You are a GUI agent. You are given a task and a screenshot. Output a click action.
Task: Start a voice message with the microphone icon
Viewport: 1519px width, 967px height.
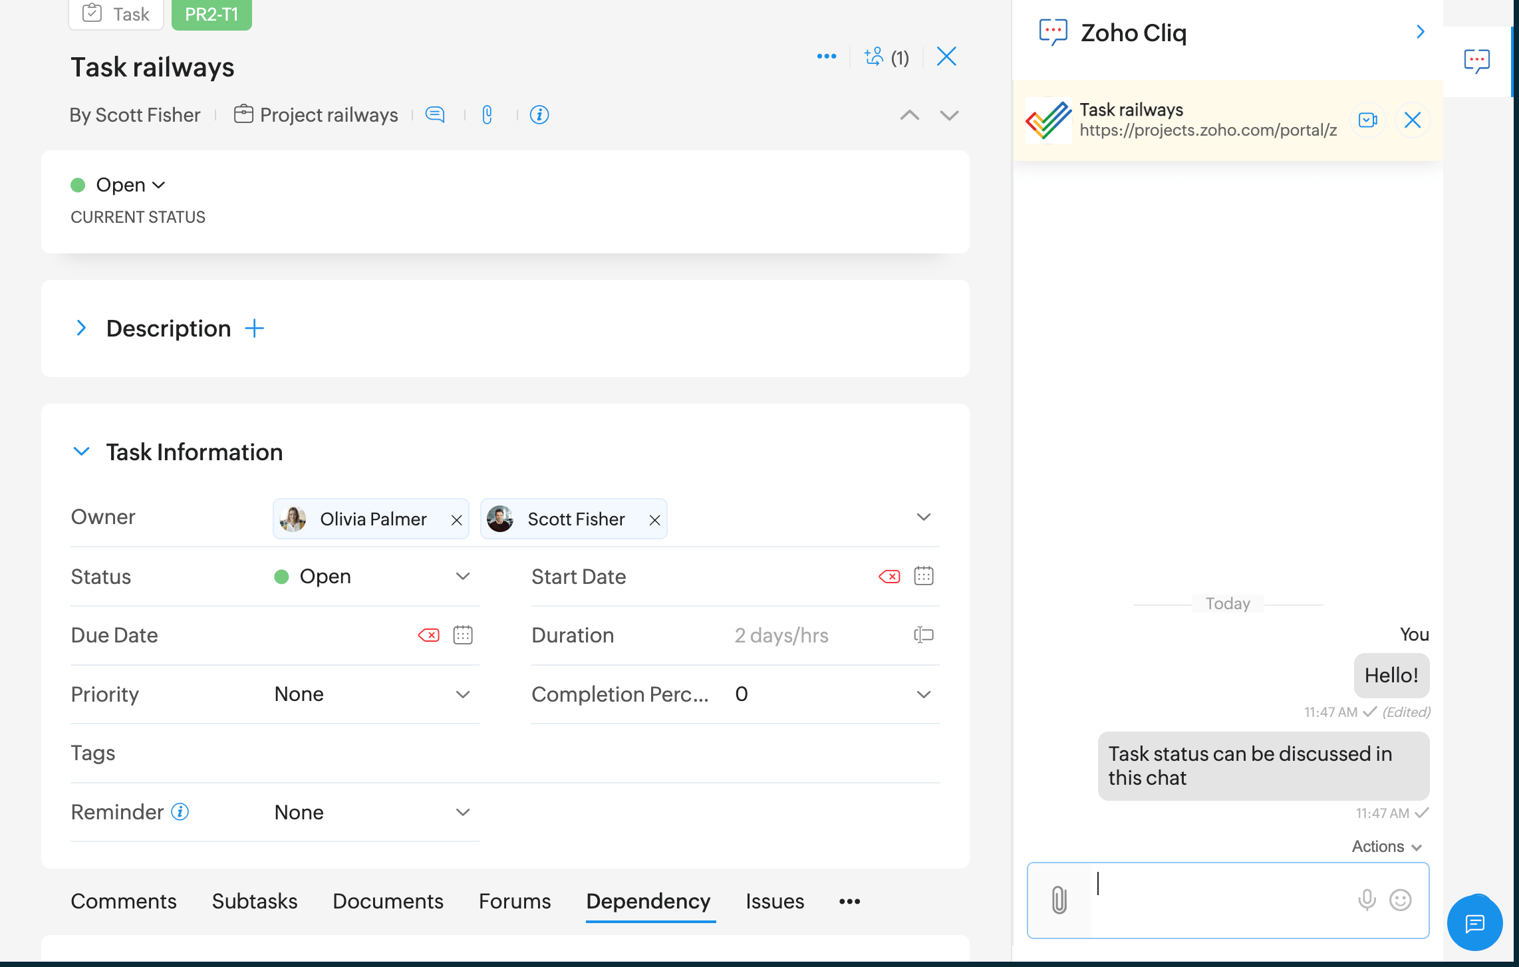tap(1367, 900)
